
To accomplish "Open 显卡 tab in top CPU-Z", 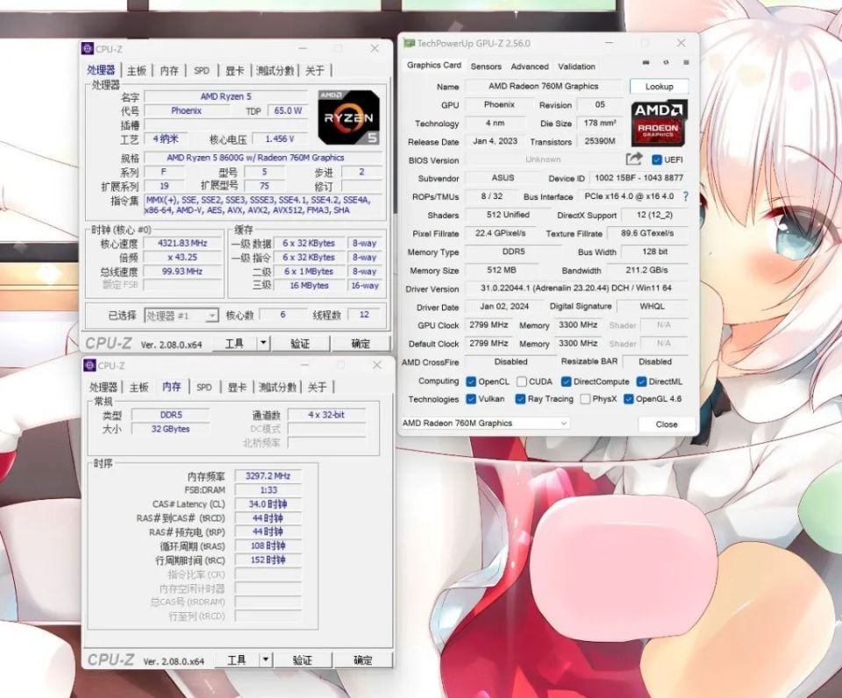I will [235, 70].
